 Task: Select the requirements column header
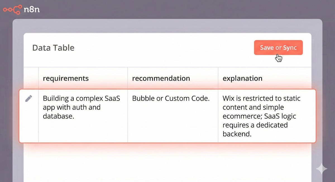click(66, 78)
